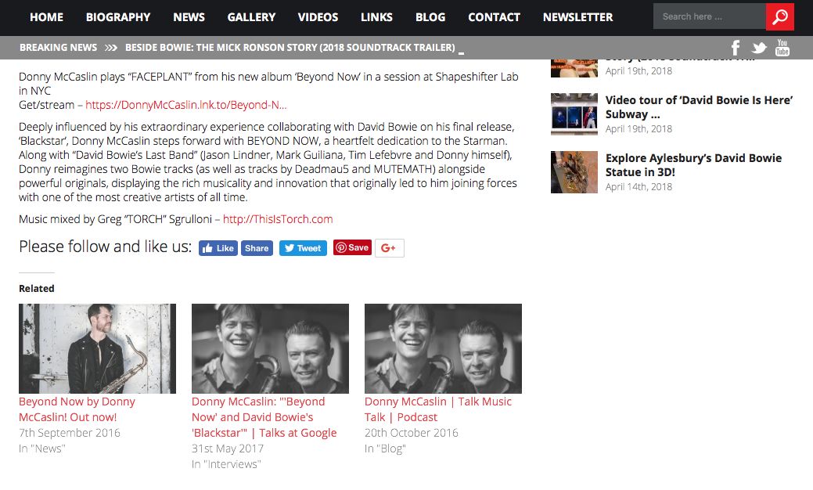Viewport: 813px width, 490px height.
Task: Go to the Newsletter page
Action: [x=577, y=17]
